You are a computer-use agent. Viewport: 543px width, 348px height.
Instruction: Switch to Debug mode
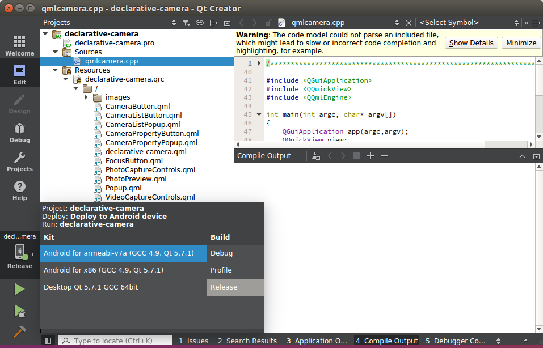click(19, 133)
